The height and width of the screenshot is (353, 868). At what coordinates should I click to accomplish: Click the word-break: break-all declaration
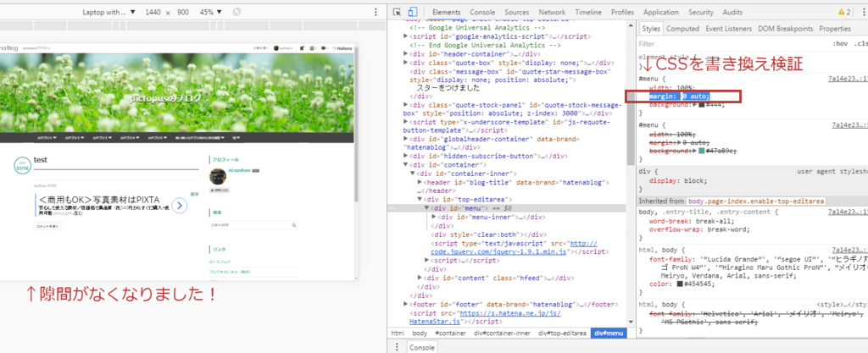click(x=691, y=221)
